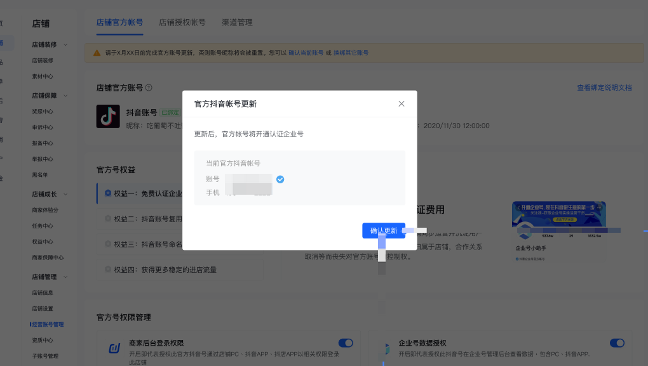648x366 pixels.
Task: Toggle the 商家后台登录权限 switch
Action: [346, 343]
